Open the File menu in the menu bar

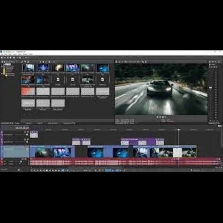2,54
